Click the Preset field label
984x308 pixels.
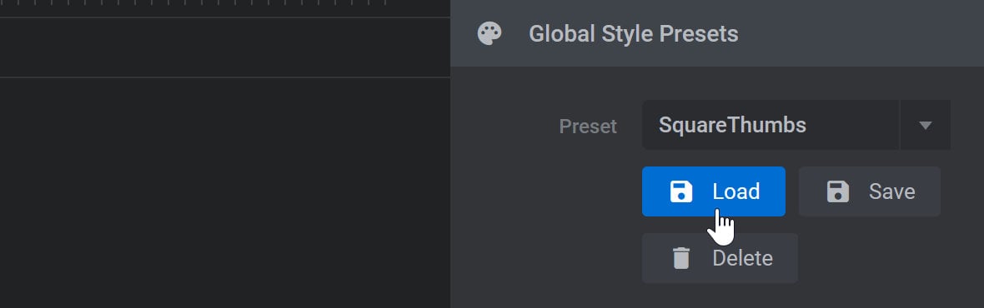pyautogui.click(x=588, y=127)
